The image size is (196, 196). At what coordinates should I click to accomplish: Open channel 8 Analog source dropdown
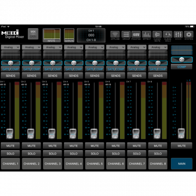pos(158,47)
